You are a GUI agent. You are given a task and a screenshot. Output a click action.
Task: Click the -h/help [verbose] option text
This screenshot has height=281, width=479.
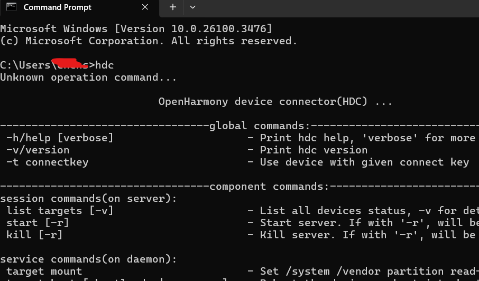click(60, 138)
